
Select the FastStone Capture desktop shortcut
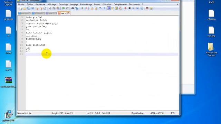[8, 3]
